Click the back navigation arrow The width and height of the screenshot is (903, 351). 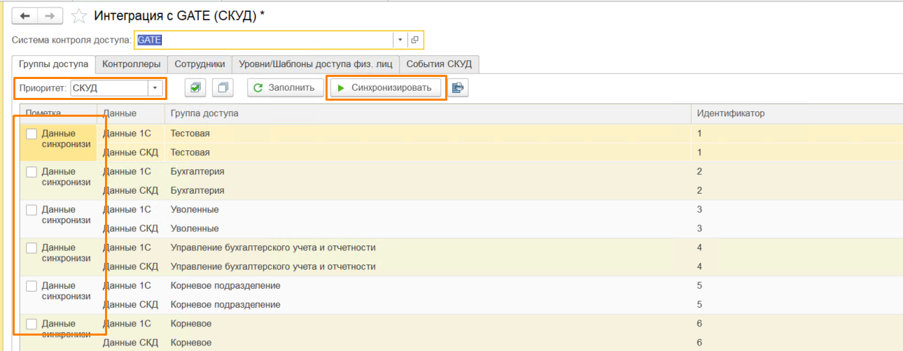tap(25, 15)
